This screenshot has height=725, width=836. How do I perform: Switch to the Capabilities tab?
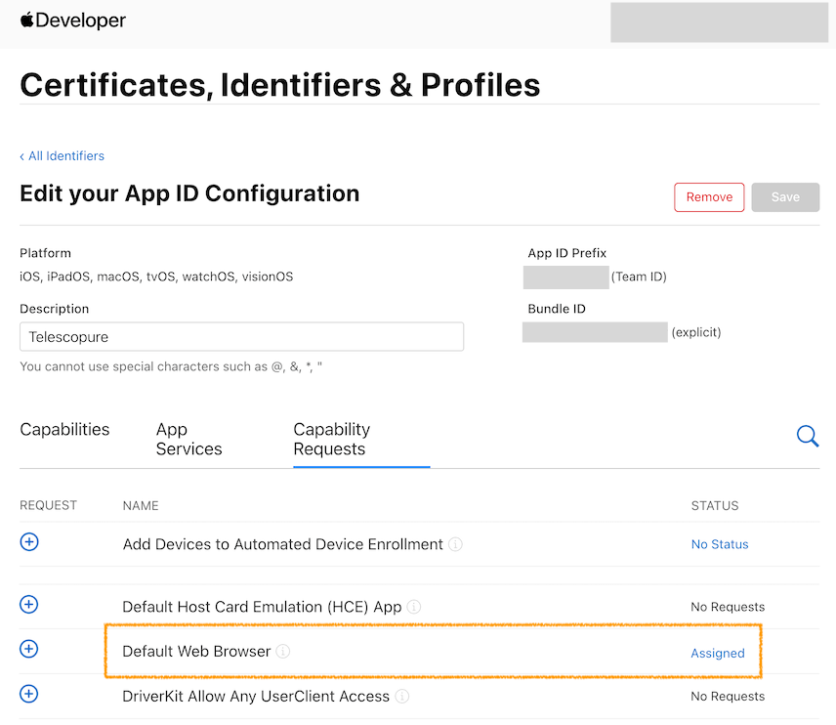[64, 430]
